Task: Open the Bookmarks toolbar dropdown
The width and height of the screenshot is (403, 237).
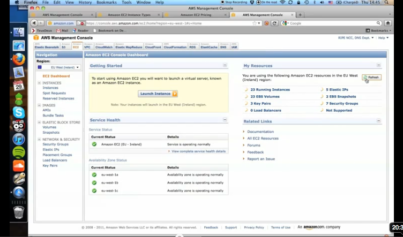Action: (x=378, y=30)
